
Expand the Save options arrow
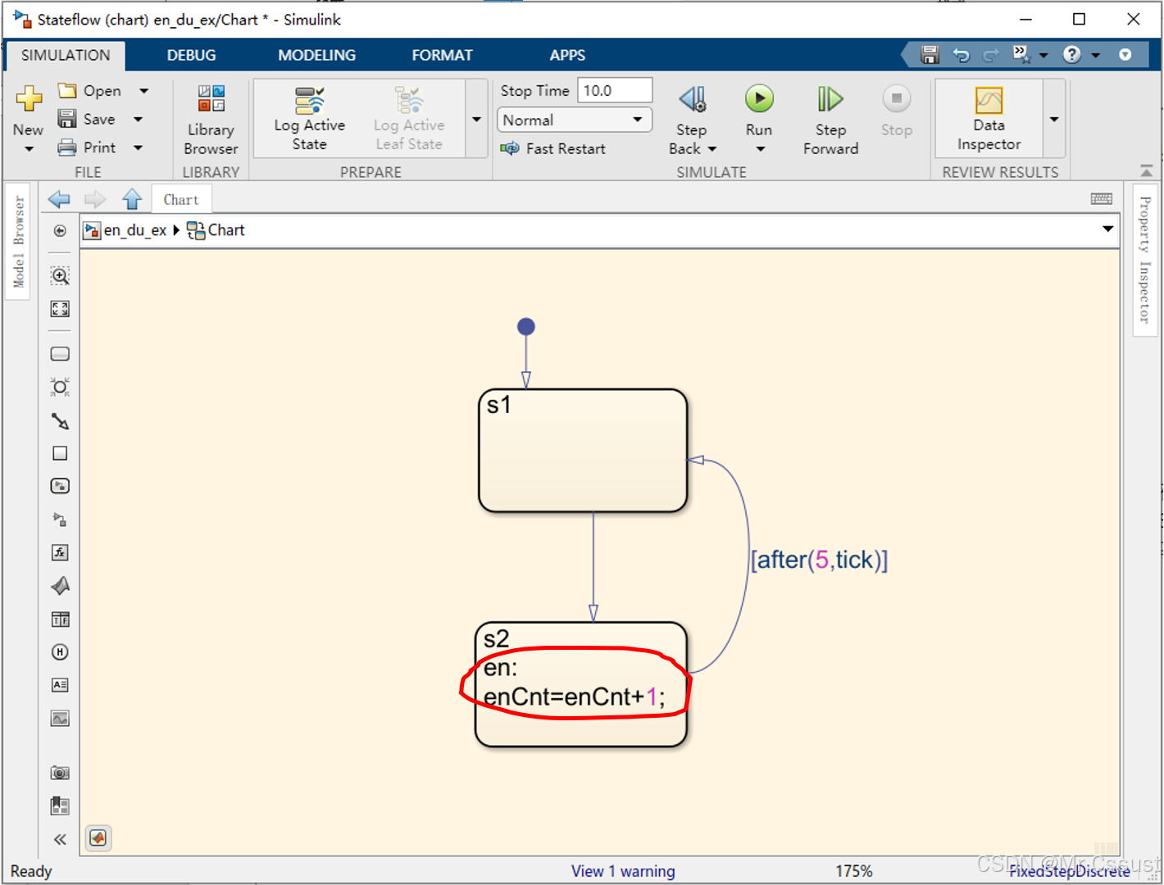[139, 120]
